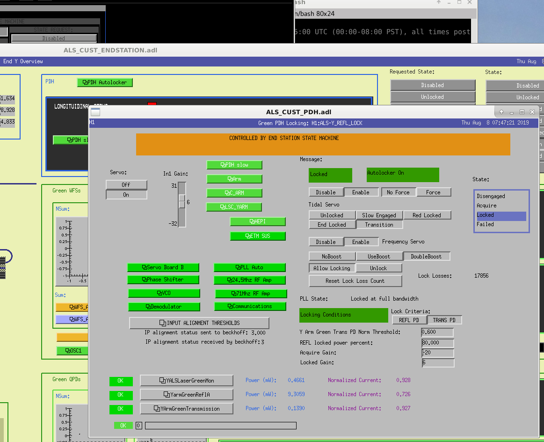The width and height of the screenshot is (544, 442).
Task: Reset the Lock Loss Count
Action: [355, 281]
